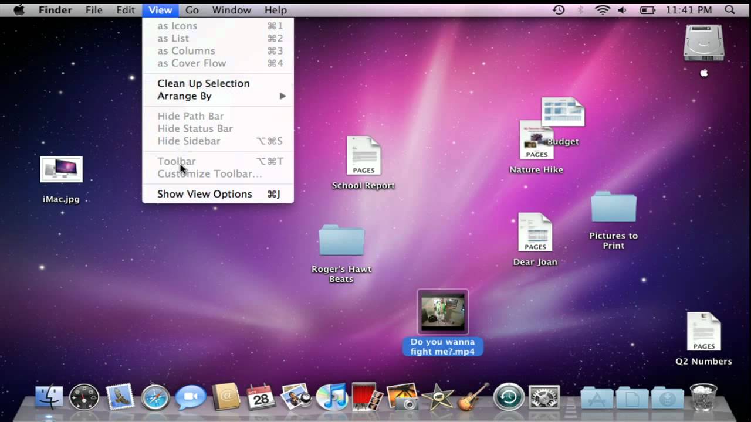Open Time Machine in the Dock
Screen dimensions: 751x422
508,397
